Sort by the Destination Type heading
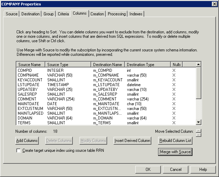The height and width of the screenshot is (177, 219). click(x=148, y=64)
